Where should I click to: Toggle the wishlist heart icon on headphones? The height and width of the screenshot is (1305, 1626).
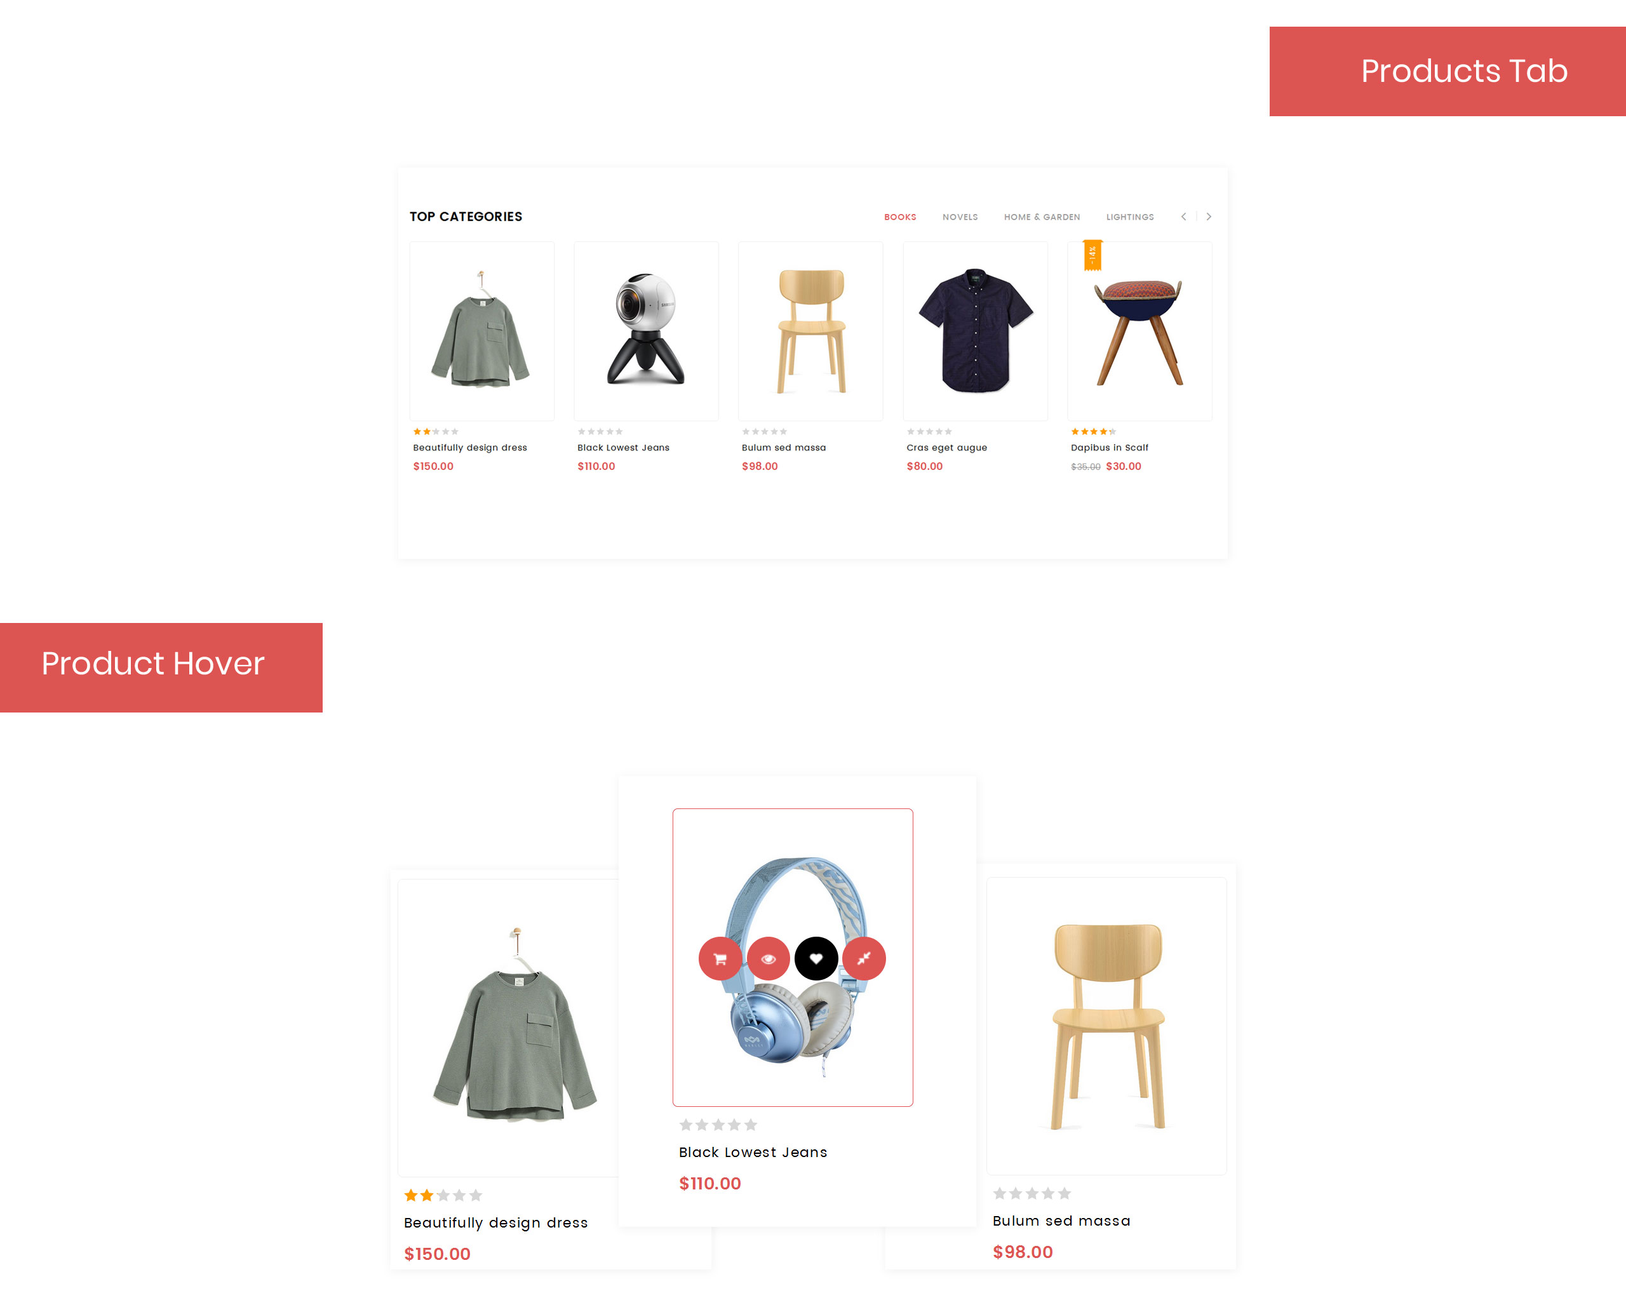click(816, 958)
